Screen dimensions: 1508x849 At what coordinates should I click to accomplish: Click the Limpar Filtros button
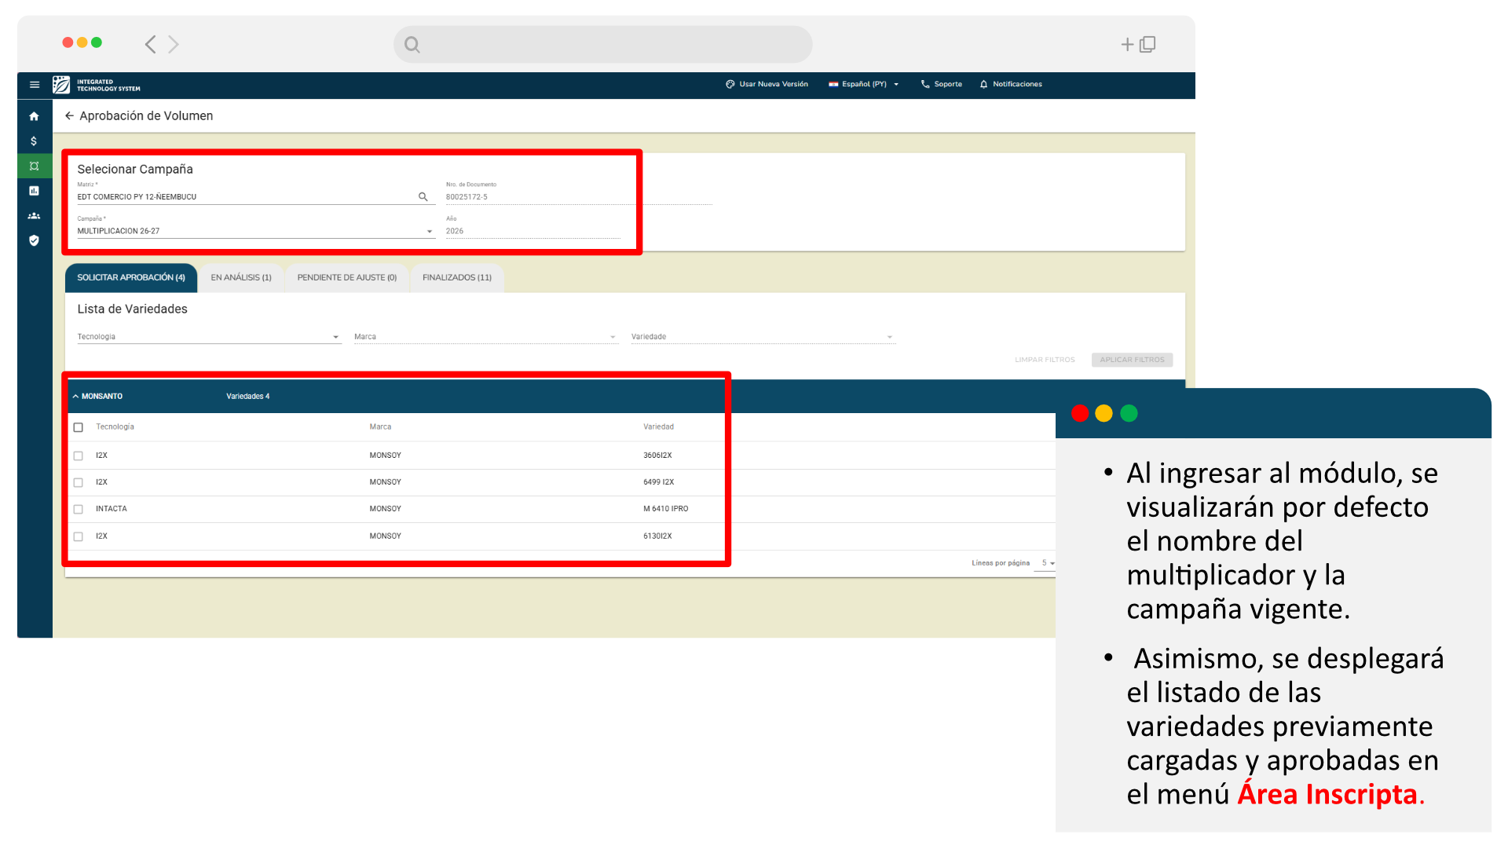[x=1045, y=360]
